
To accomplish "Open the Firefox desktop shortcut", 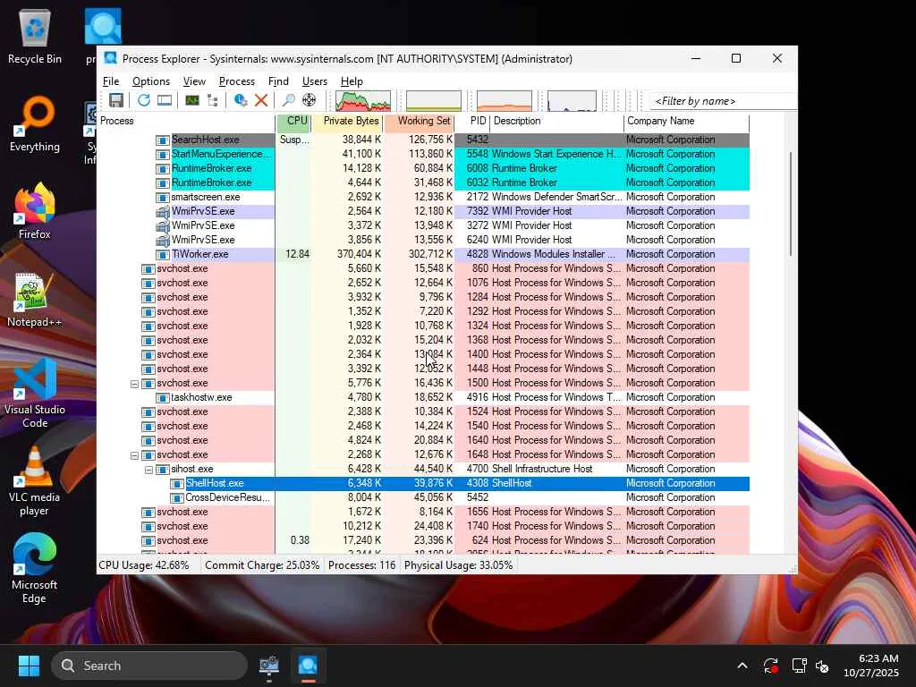I will 35,211.
